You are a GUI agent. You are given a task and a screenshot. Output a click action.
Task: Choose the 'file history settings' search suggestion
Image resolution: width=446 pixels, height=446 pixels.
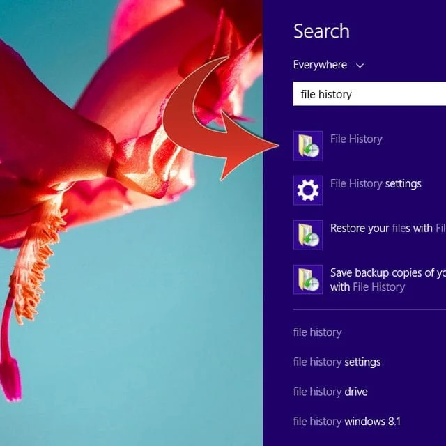[x=337, y=362]
